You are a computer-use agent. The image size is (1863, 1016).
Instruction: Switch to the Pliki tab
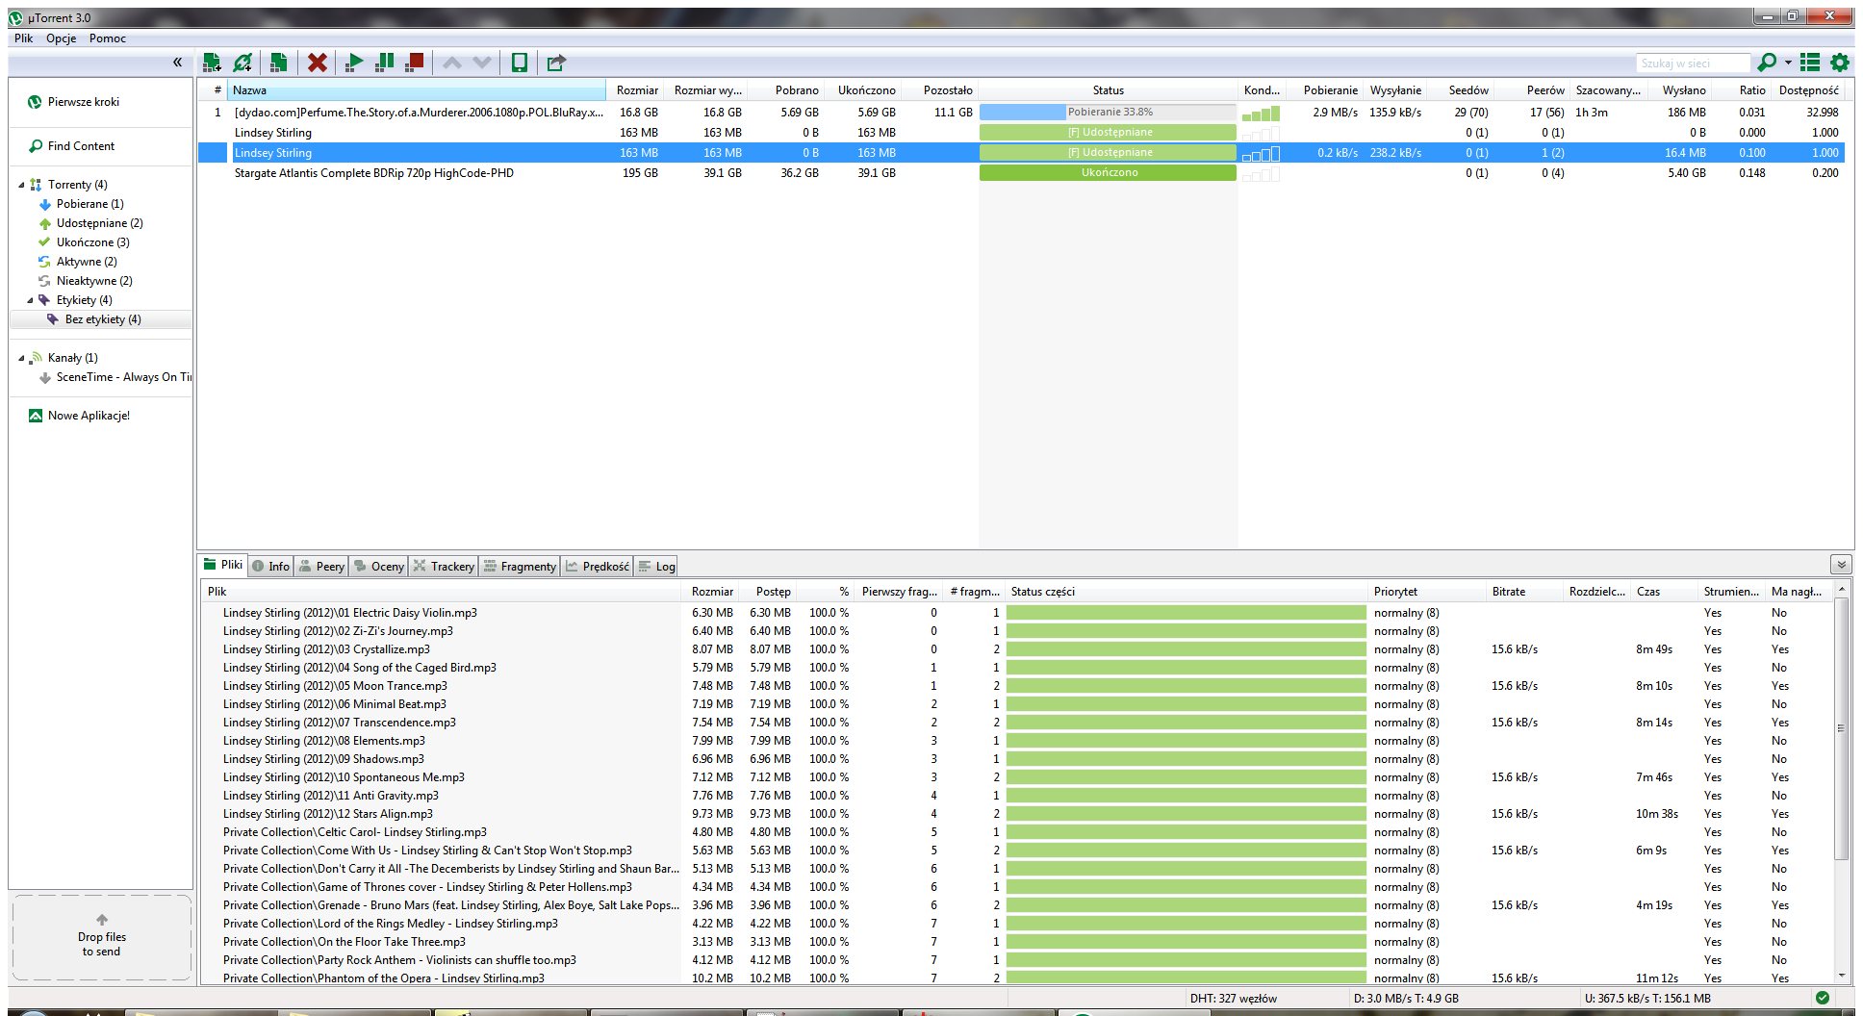click(223, 566)
